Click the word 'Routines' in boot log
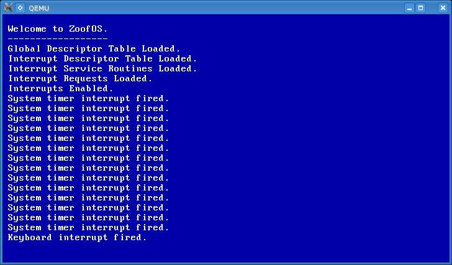 (130, 68)
